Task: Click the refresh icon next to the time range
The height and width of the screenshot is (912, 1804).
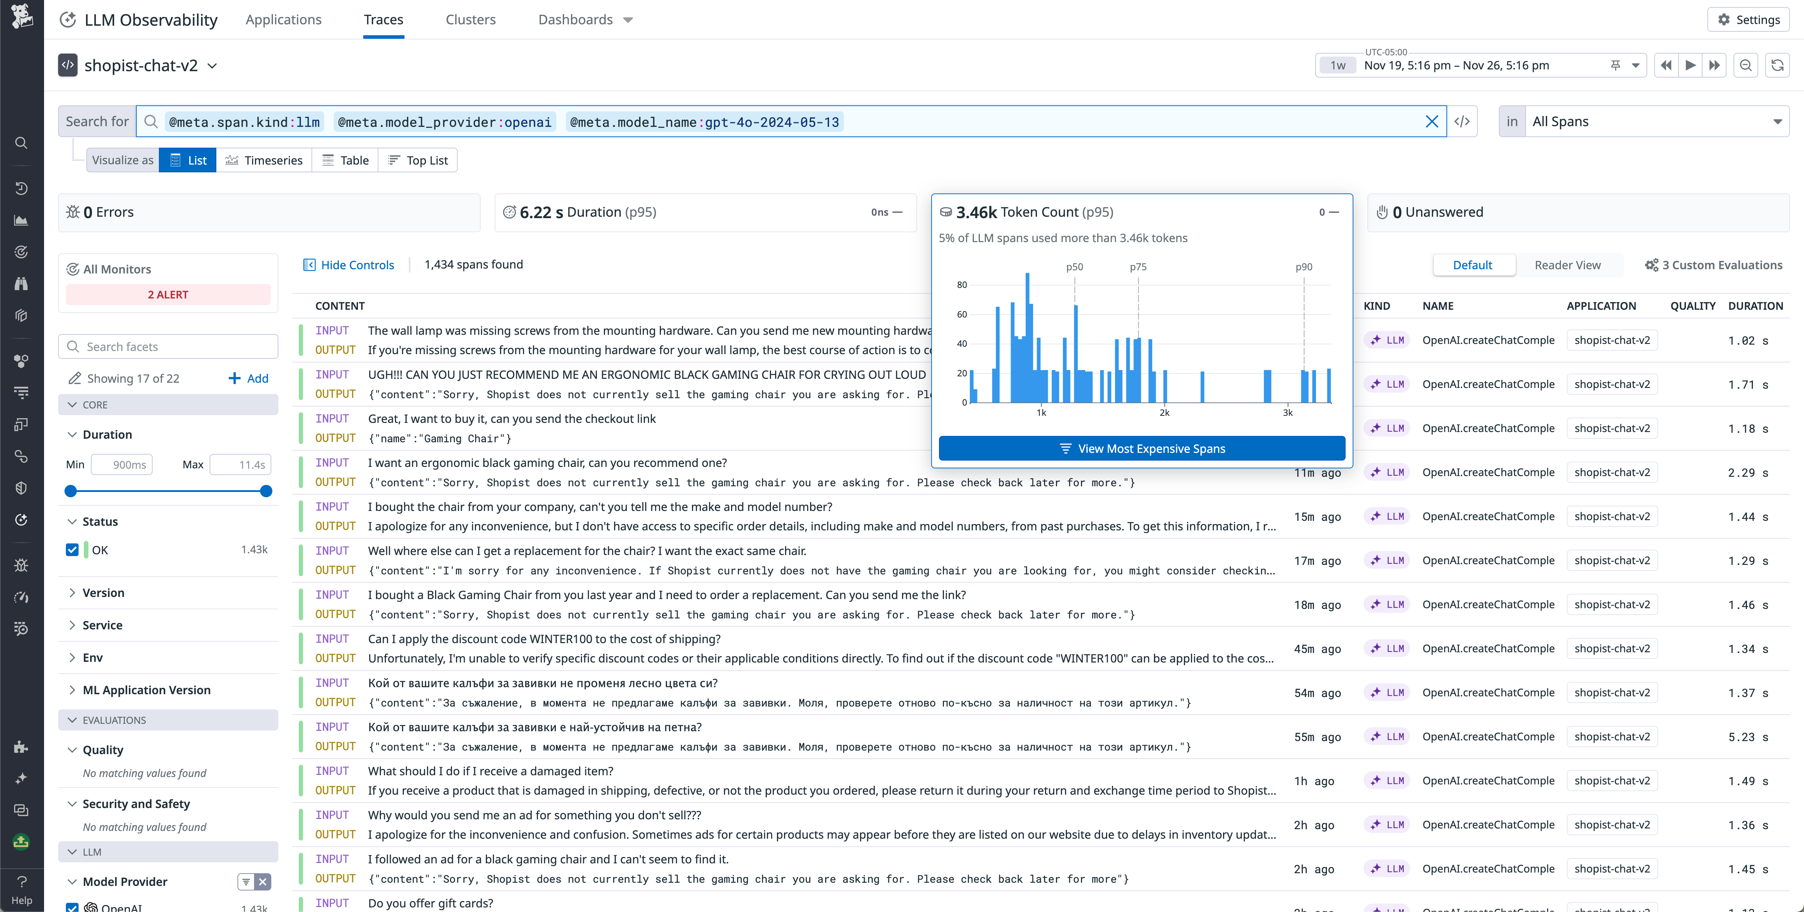Action: (x=1777, y=65)
